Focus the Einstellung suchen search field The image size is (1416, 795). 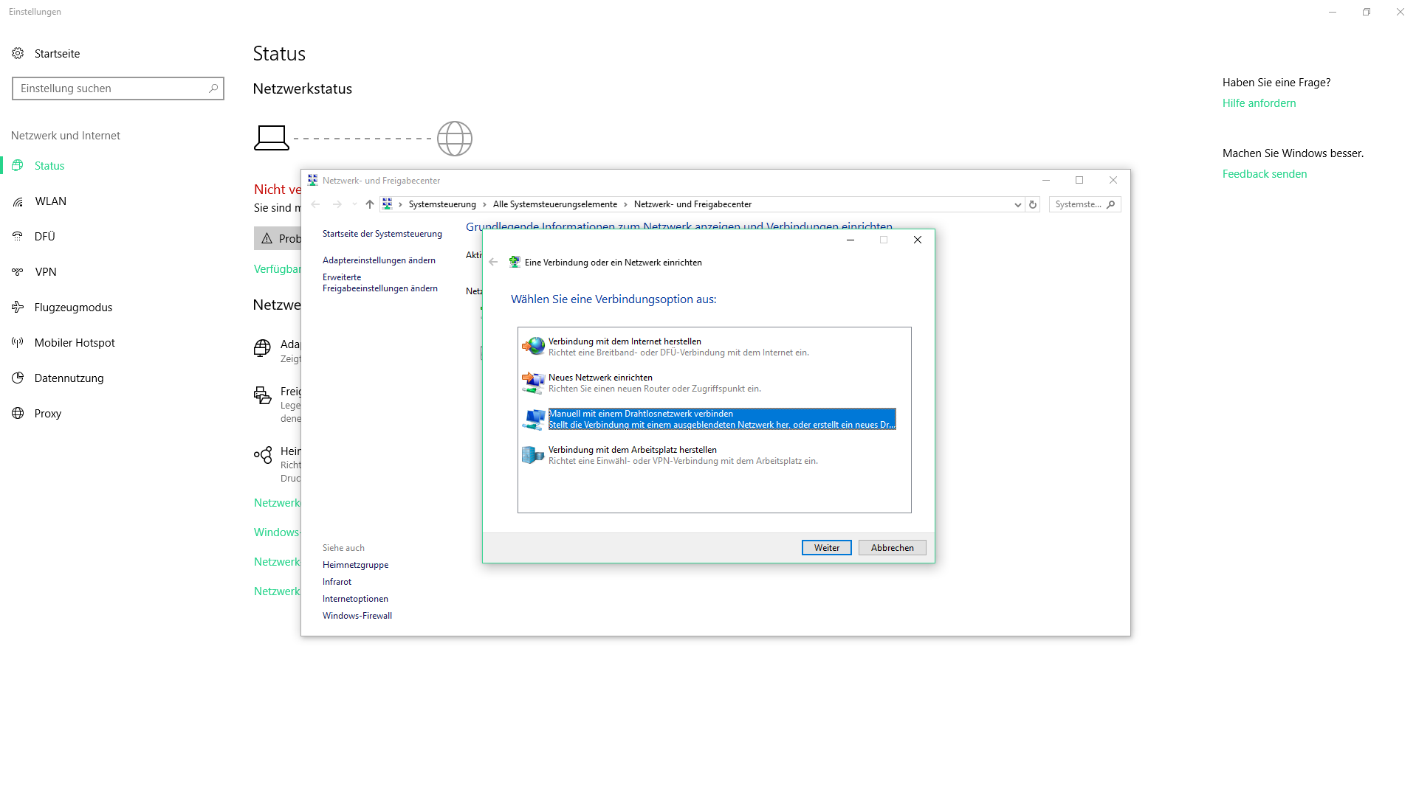pos(111,88)
